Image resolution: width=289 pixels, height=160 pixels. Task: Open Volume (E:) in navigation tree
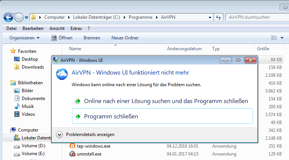(x=33, y=154)
